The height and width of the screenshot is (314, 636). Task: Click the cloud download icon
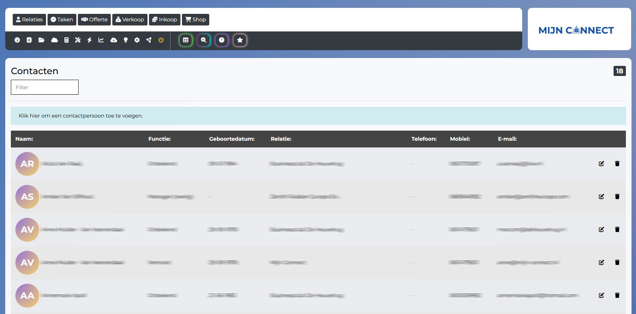[x=114, y=40]
